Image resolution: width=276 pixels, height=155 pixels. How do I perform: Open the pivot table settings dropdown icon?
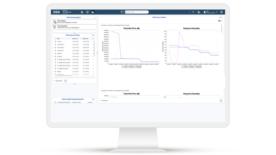(220, 21)
